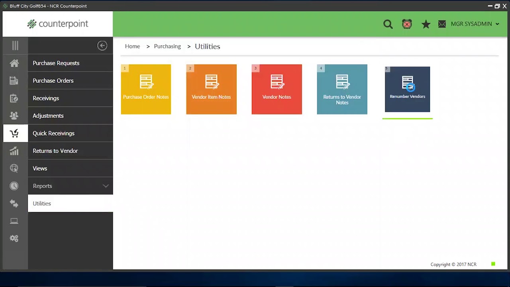Maximize the NCR Counterpoint window
This screenshot has width=510, height=287.
497,6
